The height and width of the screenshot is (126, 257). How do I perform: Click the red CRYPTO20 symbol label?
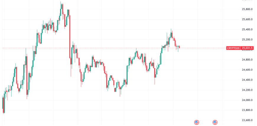click(x=233, y=48)
